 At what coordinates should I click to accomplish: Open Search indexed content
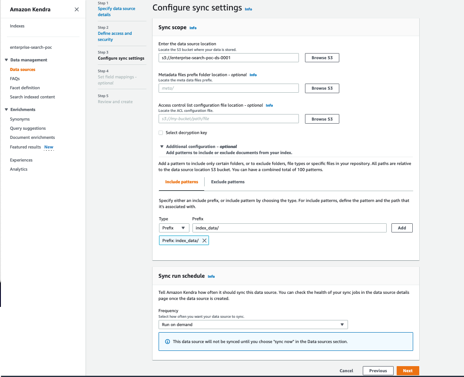pos(32,97)
